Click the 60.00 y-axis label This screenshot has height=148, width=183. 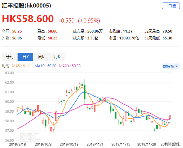[9, 101]
